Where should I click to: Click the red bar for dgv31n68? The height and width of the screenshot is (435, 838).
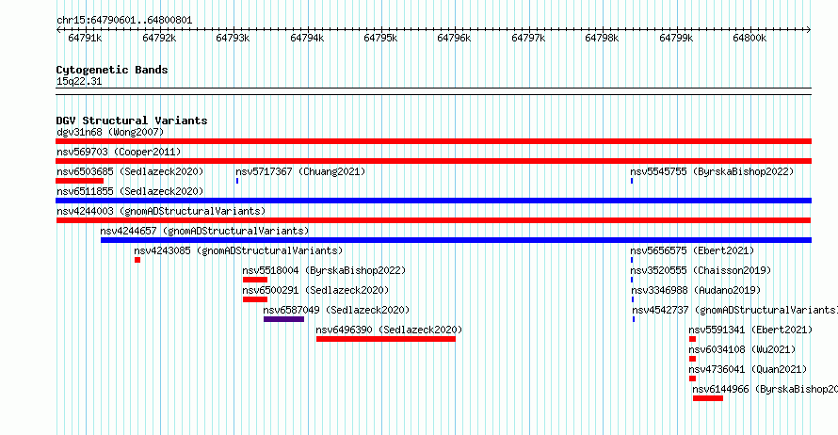pyautogui.click(x=433, y=141)
